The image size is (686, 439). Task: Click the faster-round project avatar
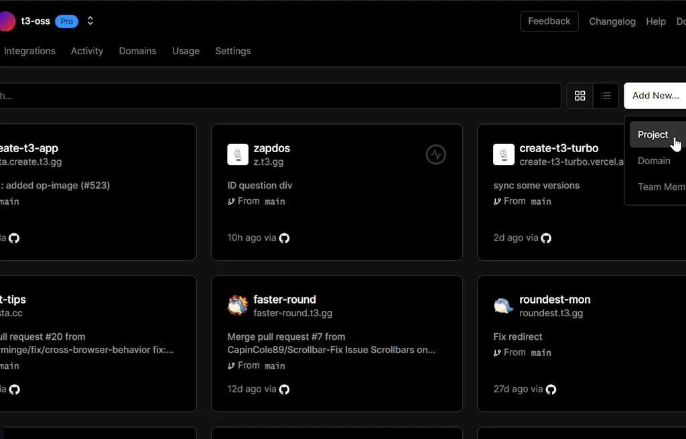pos(238,305)
